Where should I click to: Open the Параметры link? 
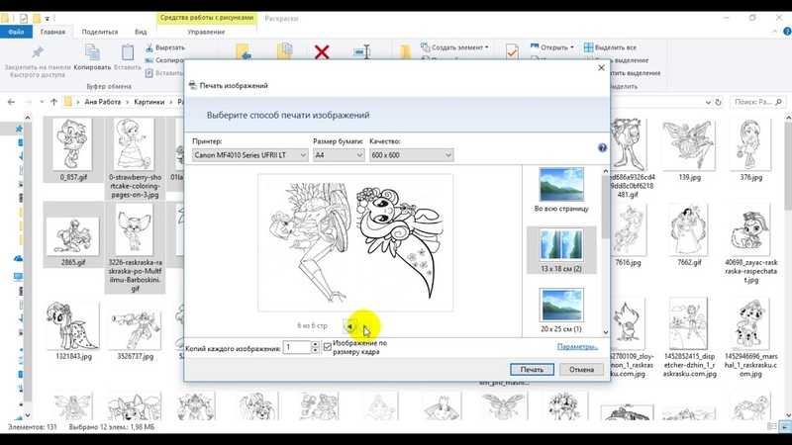click(x=577, y=347)
